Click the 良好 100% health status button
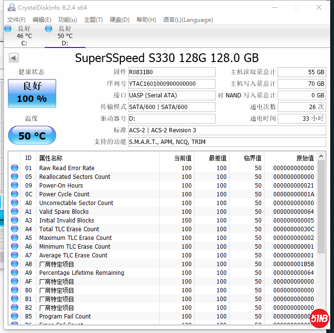The image size is (334, 333). pos(32,93)
